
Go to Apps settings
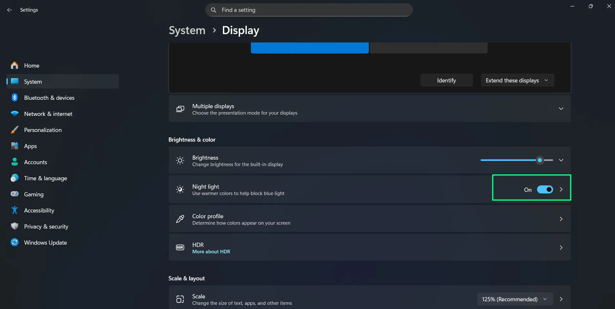(x=31, y=146)
